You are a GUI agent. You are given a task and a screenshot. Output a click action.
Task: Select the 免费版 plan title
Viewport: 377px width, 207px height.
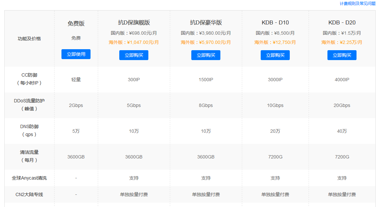click(x=76, y=23)
